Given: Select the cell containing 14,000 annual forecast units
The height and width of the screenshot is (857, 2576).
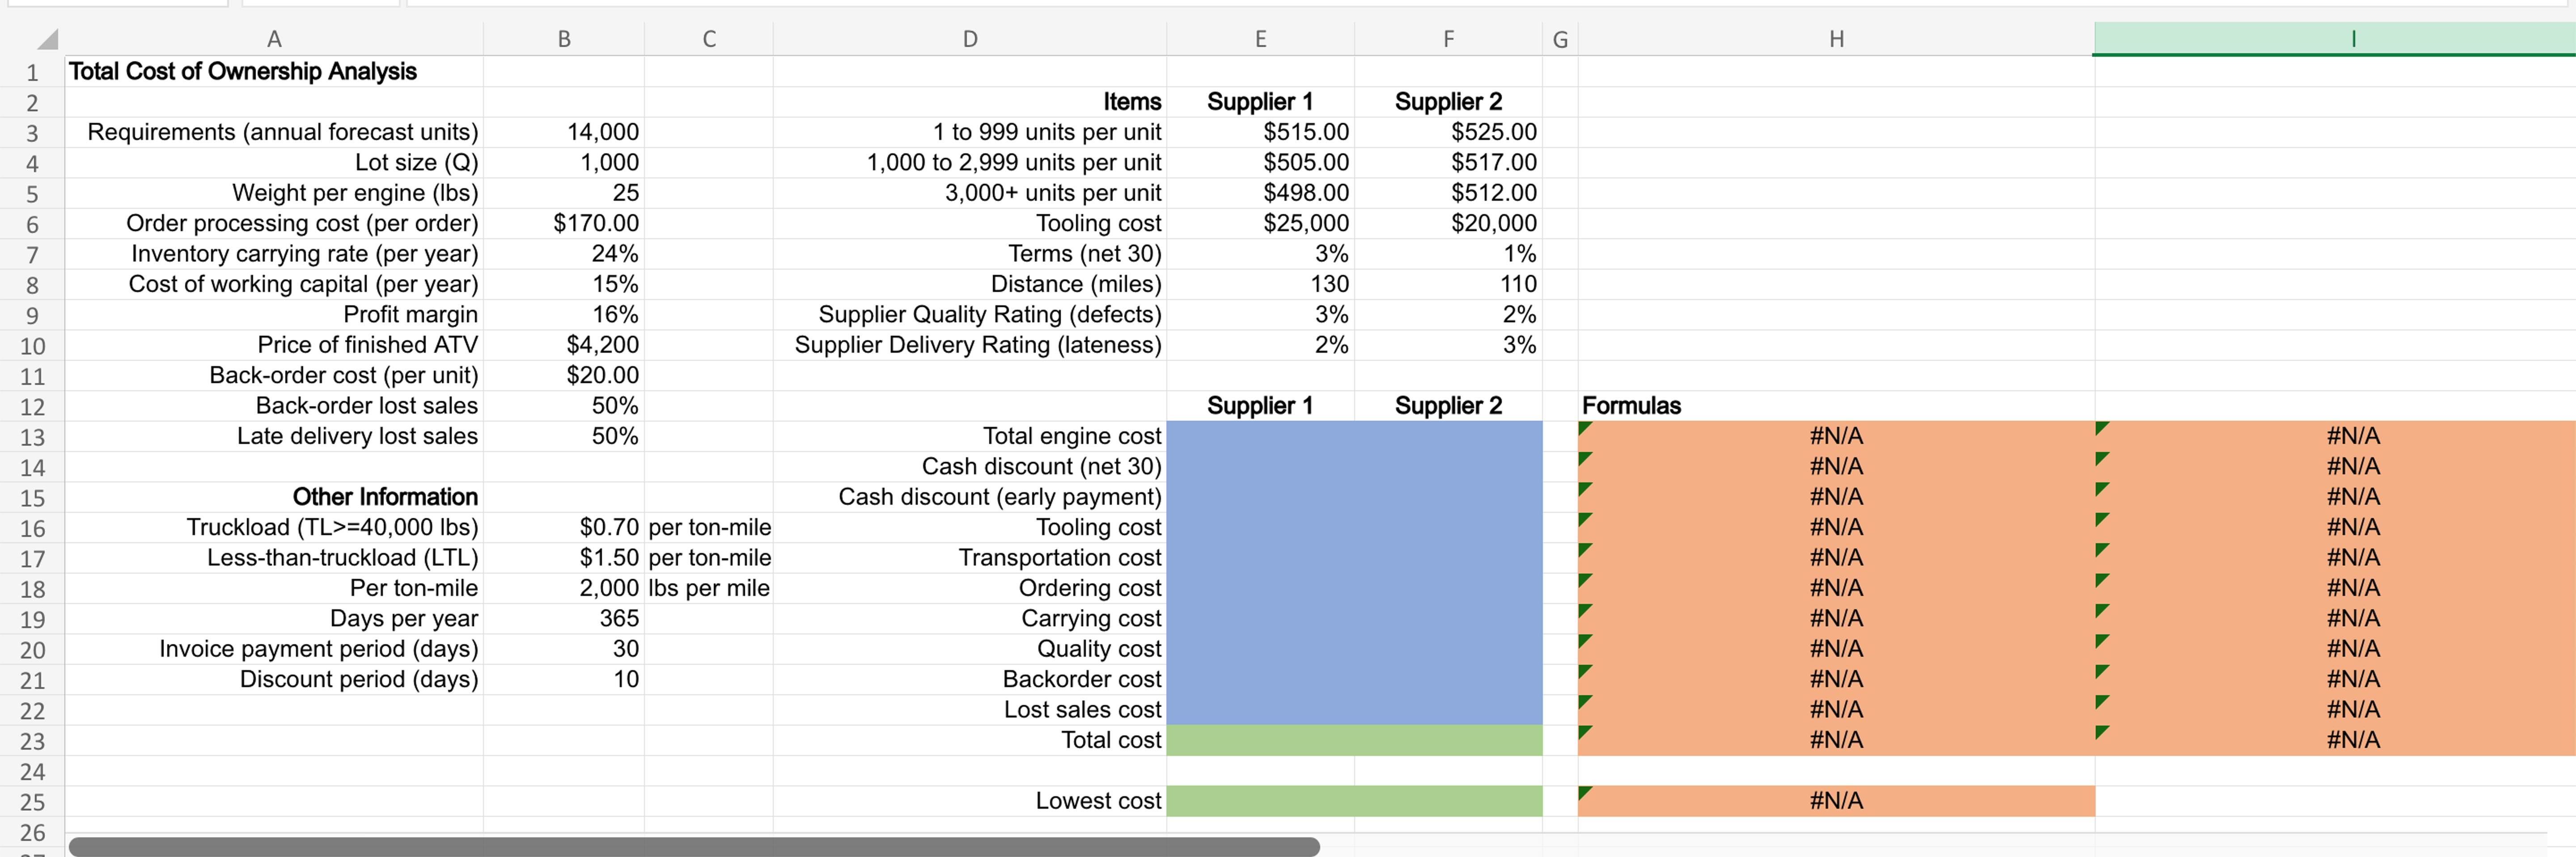Looking at the screenshot, I should tap(564, 131).
